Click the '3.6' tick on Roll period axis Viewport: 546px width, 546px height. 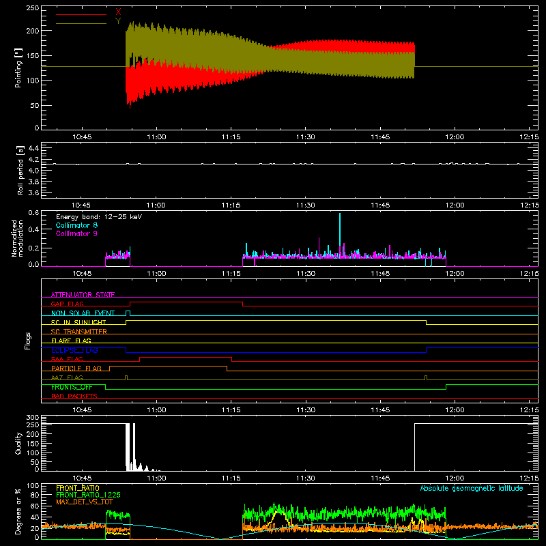pos(33,192)
